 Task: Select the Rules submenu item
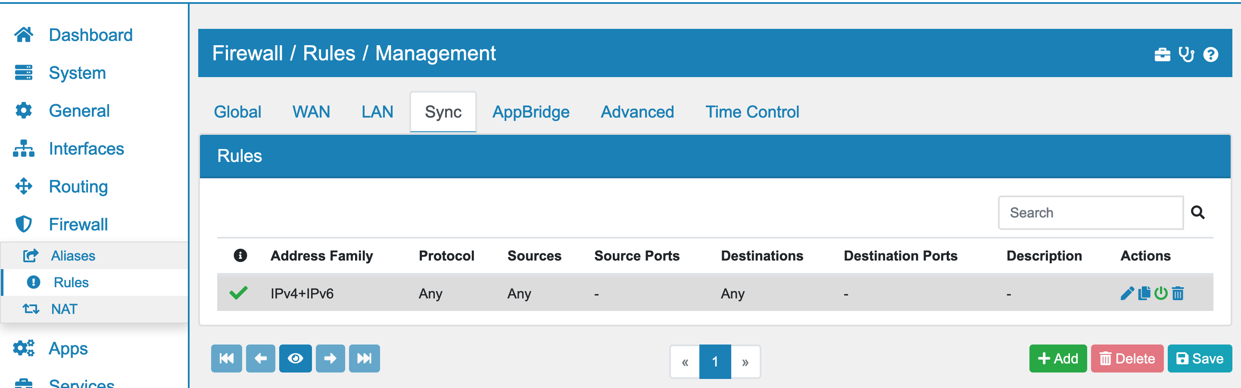point(71,282)
